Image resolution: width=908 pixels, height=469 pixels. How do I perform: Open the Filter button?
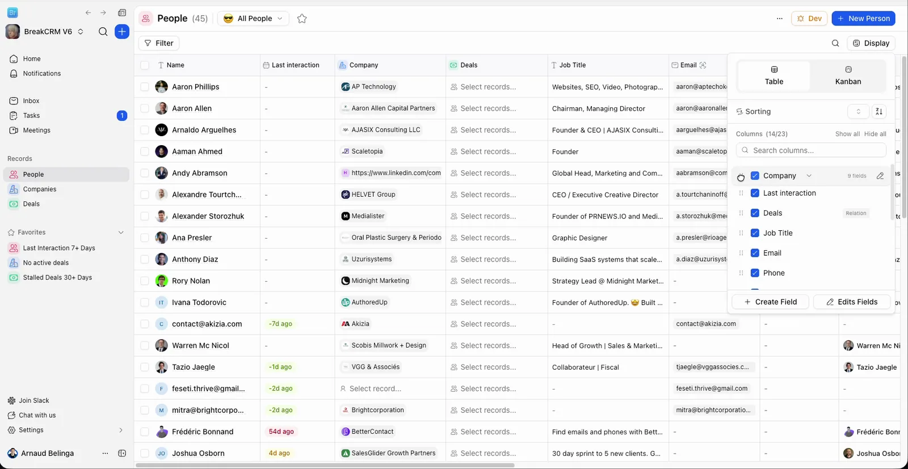click(x=159, y=43)
